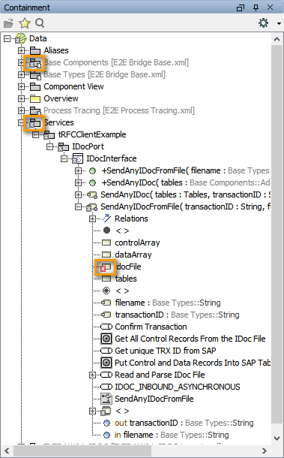Open the search magnifier tool
Screen dimensions: 284x458
pos(40,23)
